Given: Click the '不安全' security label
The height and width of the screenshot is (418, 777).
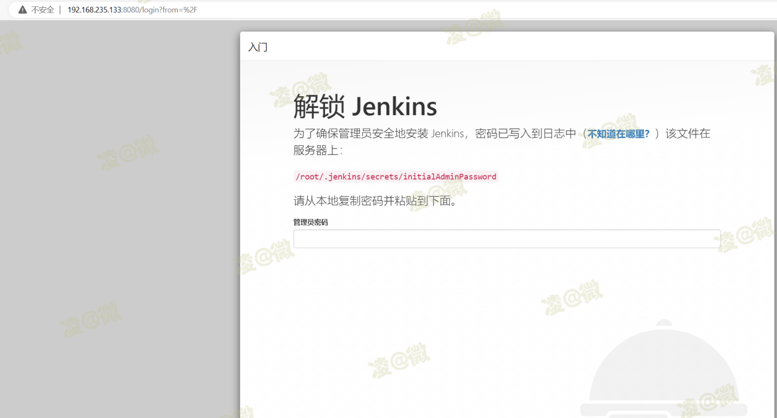Looking at the screenshot, I should coord(43,10).
